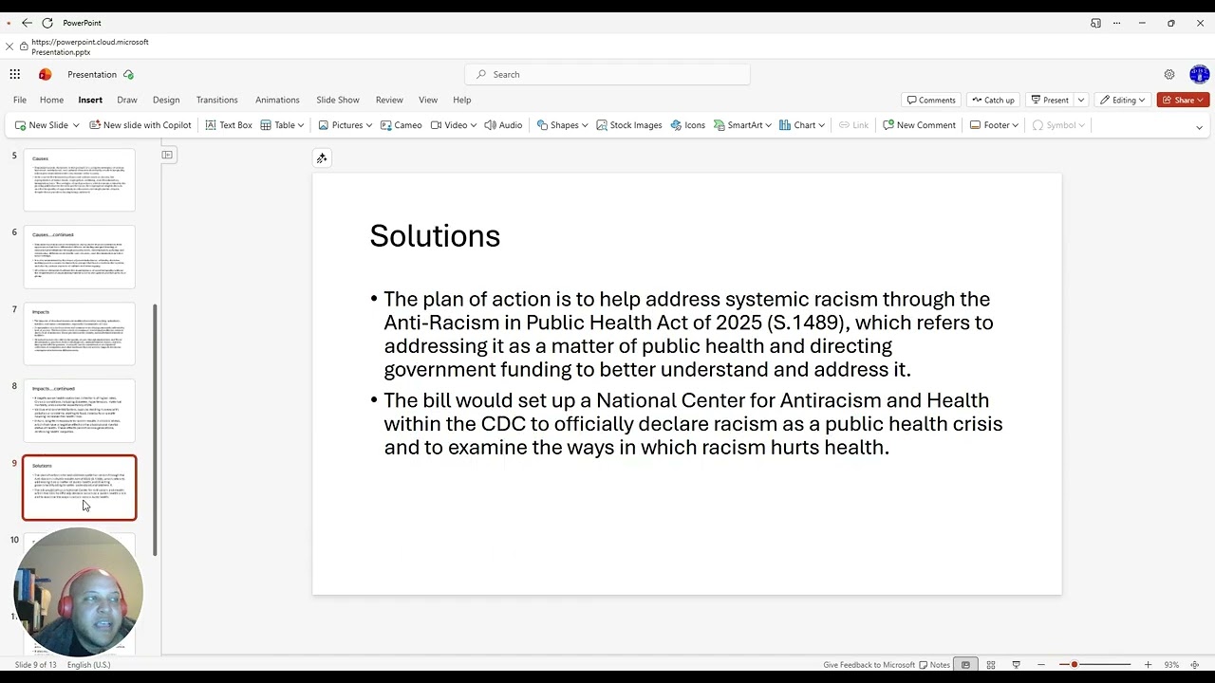The height and width of the screenshot is (683, 1215).
Task: Insert Audio into the slide
Action: 503,125
